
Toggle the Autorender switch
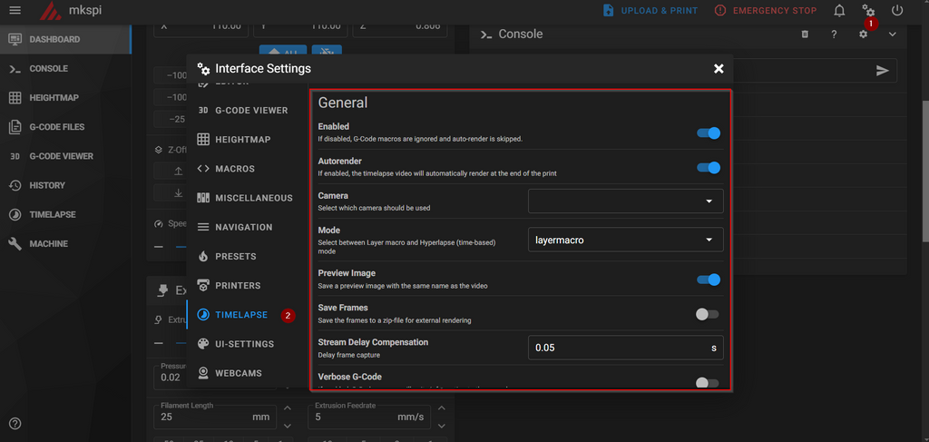(x=709, y=168)
